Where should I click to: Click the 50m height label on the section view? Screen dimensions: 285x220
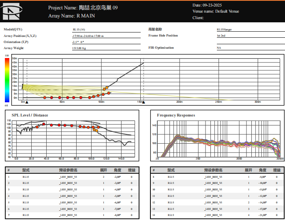(x=15, y=58)
